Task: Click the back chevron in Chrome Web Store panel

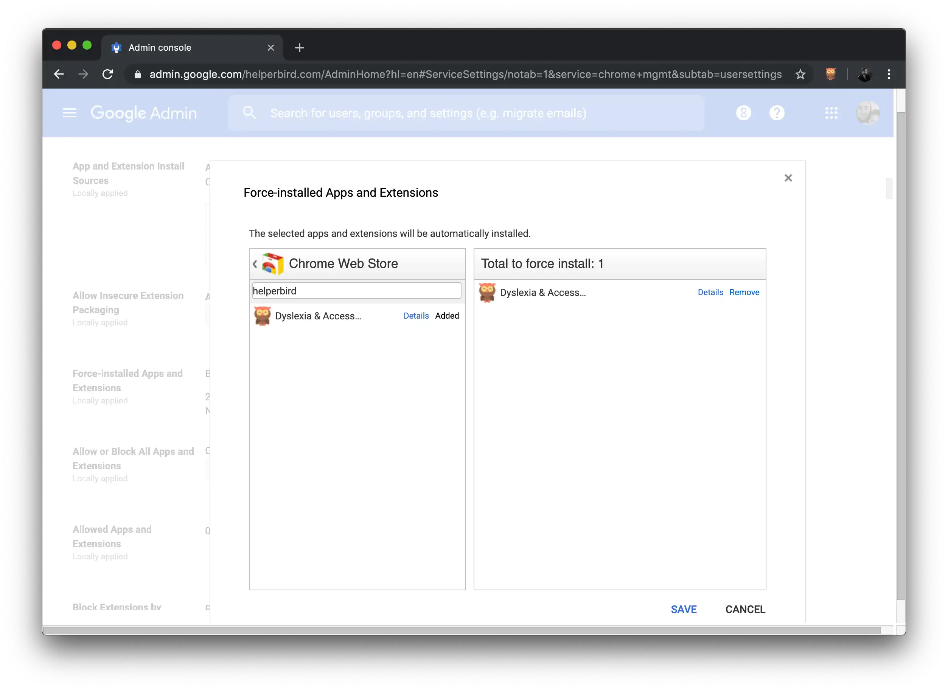Action: pos(255,263)
